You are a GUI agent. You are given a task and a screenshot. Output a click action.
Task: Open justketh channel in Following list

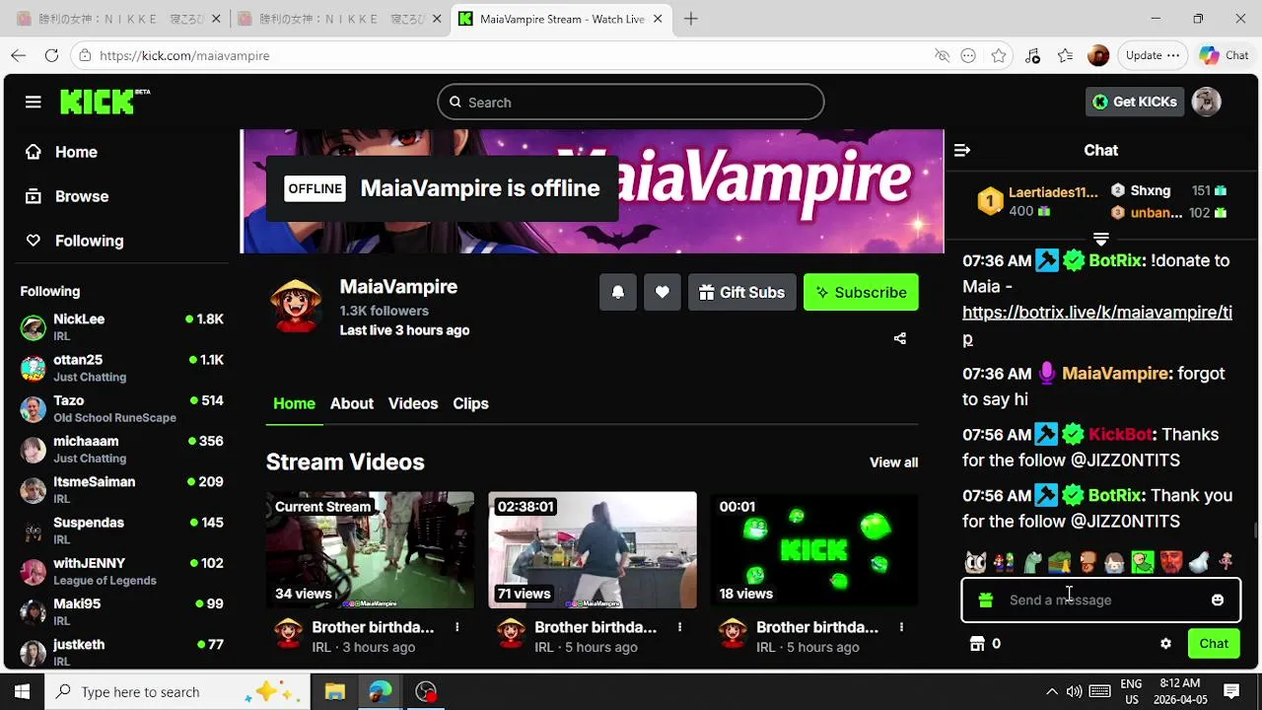point(122,652)
